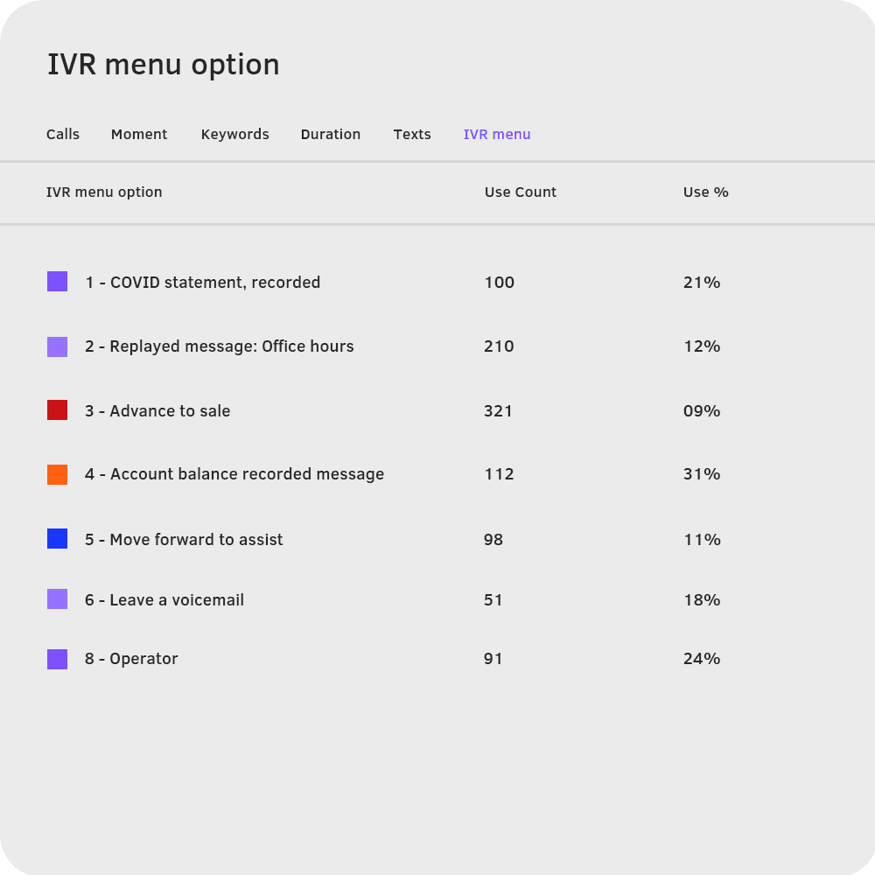
Task: Click the orange swatch for Account balance row
Action: point(57,473)
